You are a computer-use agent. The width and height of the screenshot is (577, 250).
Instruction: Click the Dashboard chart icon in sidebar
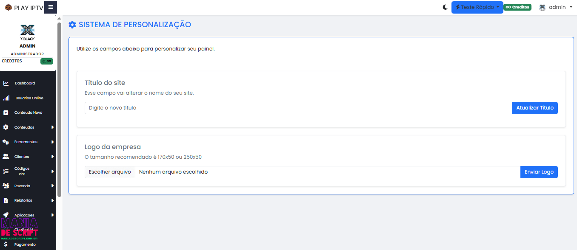pyautogui.click(x=6, y=83)
